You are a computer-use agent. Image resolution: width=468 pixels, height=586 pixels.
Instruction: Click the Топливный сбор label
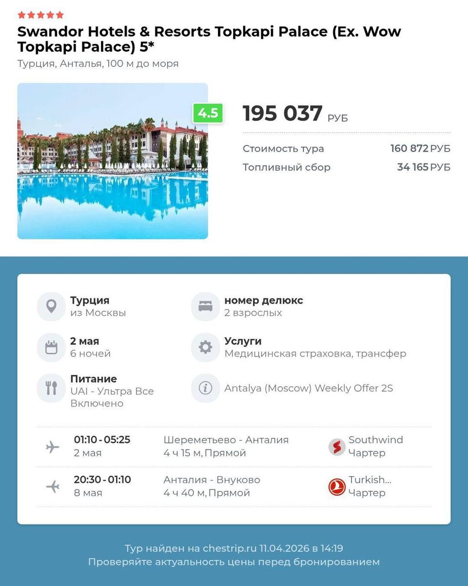[287, 167]
